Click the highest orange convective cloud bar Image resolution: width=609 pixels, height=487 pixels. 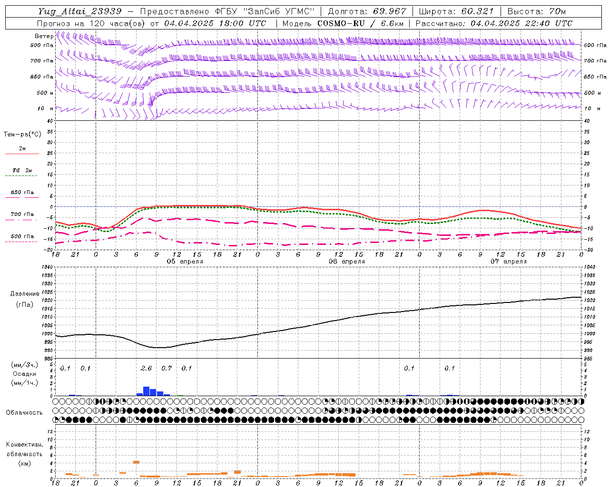[x=136, y=462]
